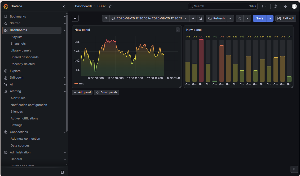Expand the Starred section chevron
The width and height of the screenshot is (300, 176).
click(65, 23)
